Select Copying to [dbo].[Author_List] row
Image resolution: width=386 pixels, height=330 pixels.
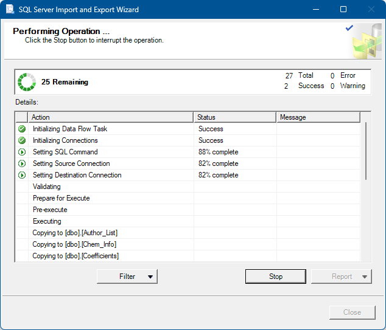click(188, 233)
